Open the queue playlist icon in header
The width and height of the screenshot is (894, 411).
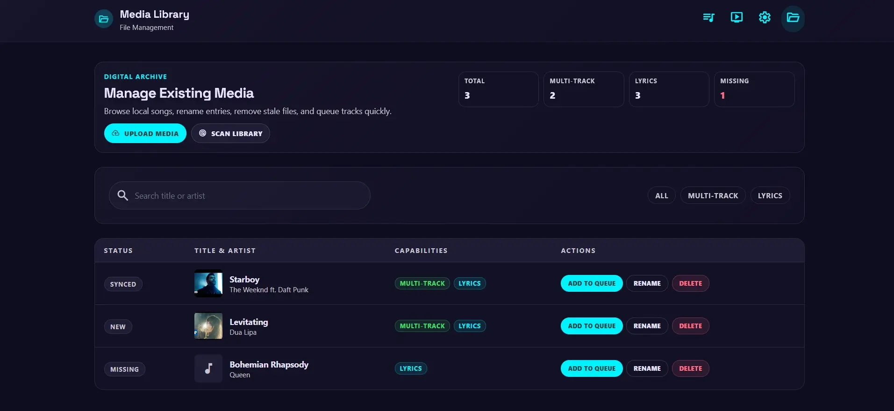pos(708,18)
